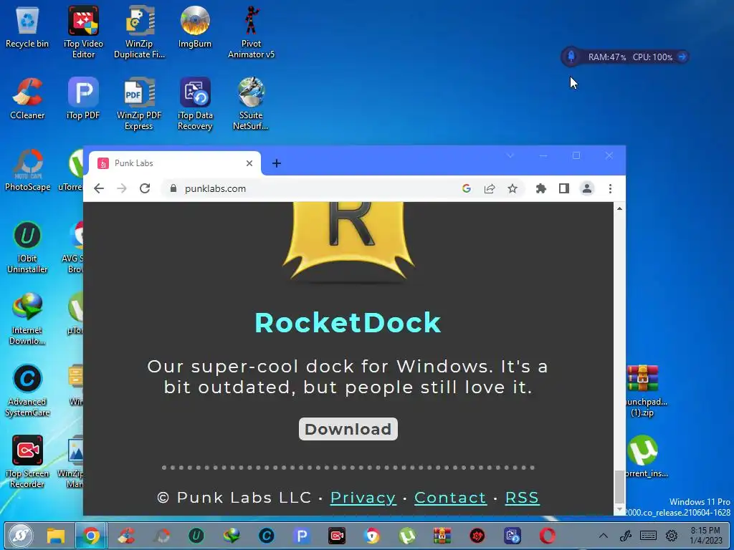Image resolution: width=734 pixels, height=550 pixels.
Task: Open CCleaner desktop icon
Action: (x=27, y=99)
